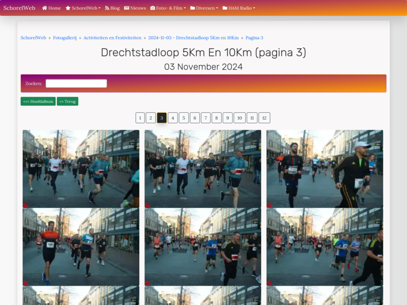Click the <<< Hoofdalbum button
The image size is (407, 305).
pyautogui.click(x=38, y=101)
